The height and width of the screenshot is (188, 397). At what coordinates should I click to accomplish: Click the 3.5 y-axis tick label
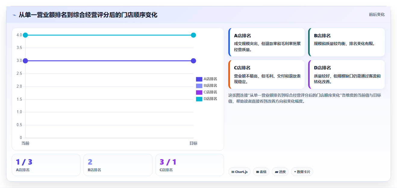[x=19, y=48]
